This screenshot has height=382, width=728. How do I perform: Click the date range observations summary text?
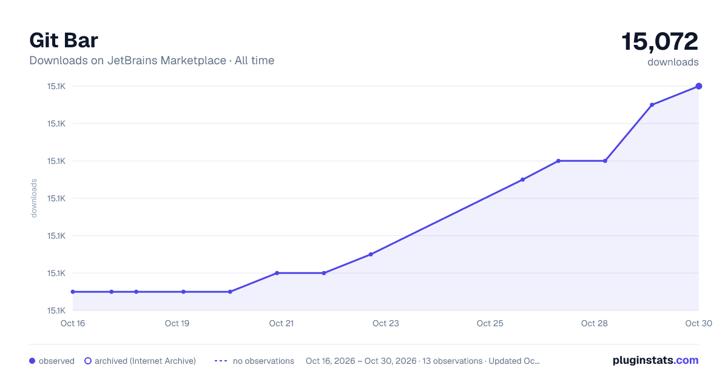tap(423, 361)
